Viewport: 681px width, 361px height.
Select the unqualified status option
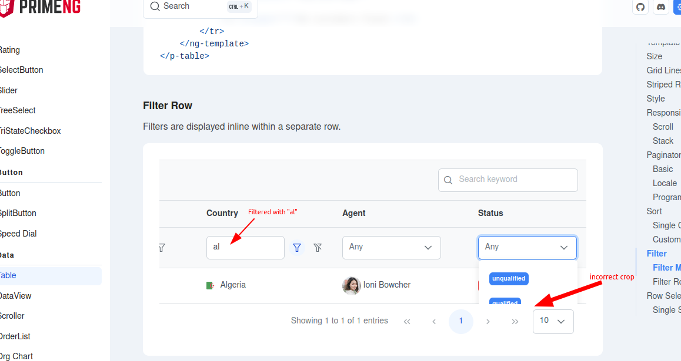click(508, 278)
